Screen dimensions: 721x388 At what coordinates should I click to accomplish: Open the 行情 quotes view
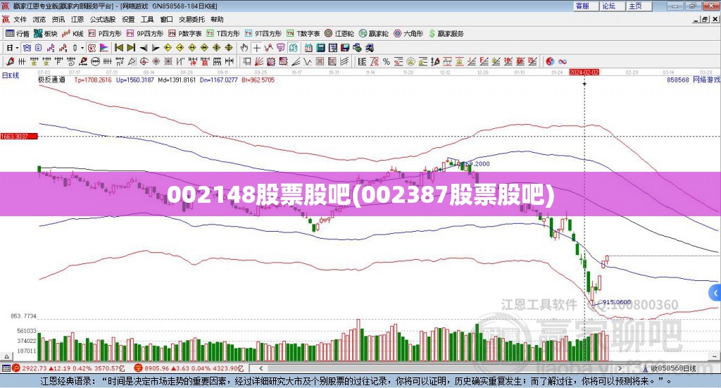coord(18,34)
